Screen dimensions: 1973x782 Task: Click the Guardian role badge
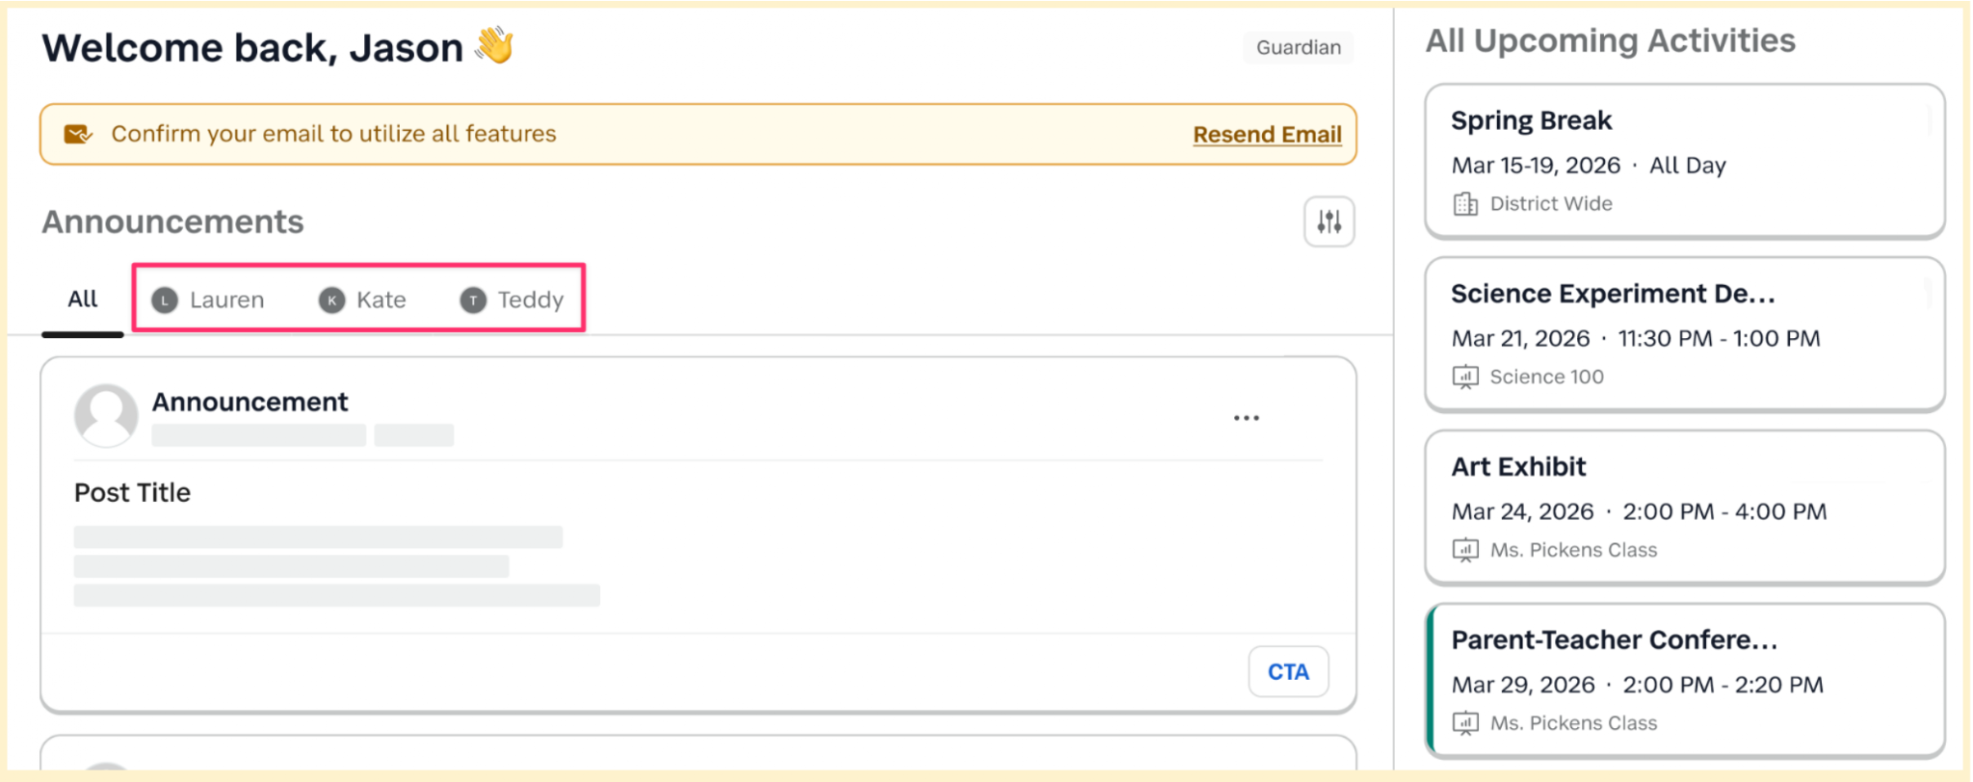(1298, 47)
